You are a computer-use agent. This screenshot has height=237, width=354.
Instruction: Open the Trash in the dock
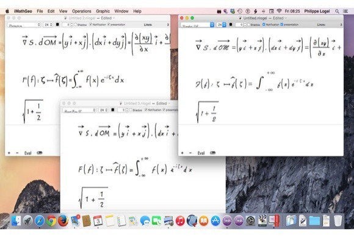(338, 221)
